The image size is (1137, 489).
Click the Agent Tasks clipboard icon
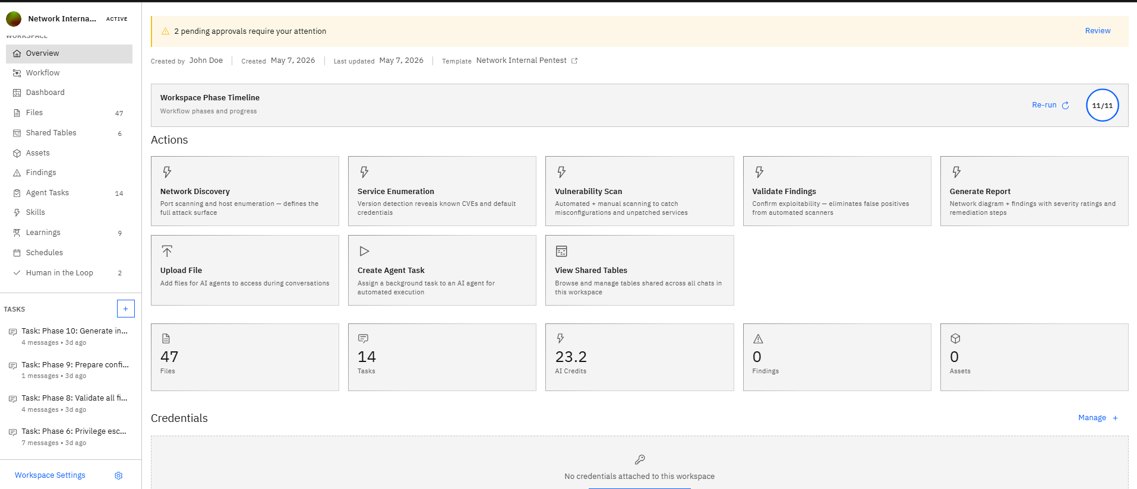[x=17, y=193]
